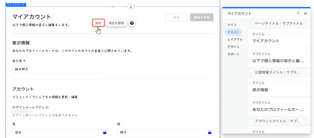
Task: Edit the subtitle field 以下で個人情報の表示と編...
Action: point(279,61)
